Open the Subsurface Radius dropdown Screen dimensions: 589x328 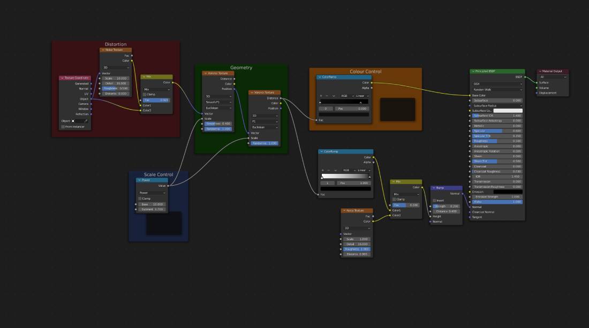(497, 105)
